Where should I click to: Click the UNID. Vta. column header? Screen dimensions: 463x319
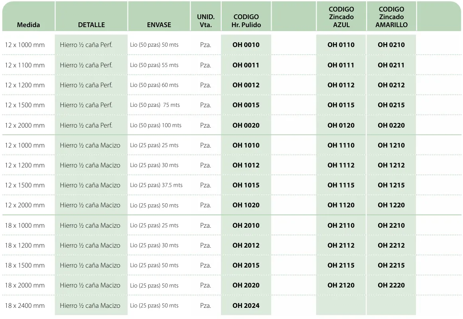point(206,21)
